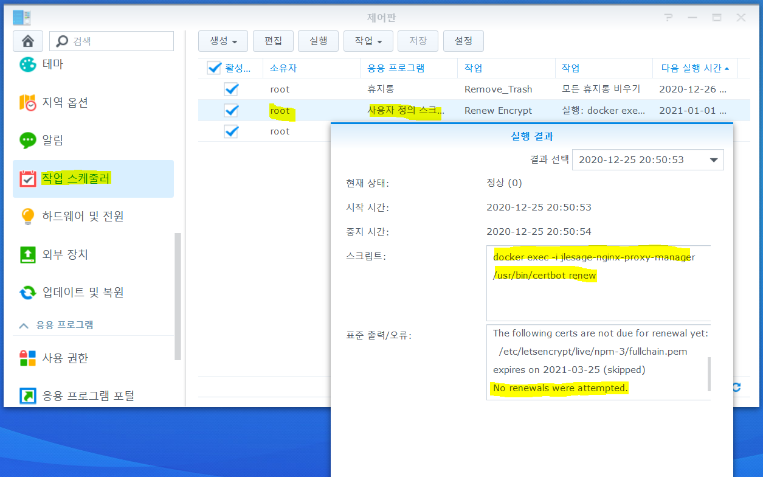Uncheck the Remove_Trash task checkbox

(231, 89)
